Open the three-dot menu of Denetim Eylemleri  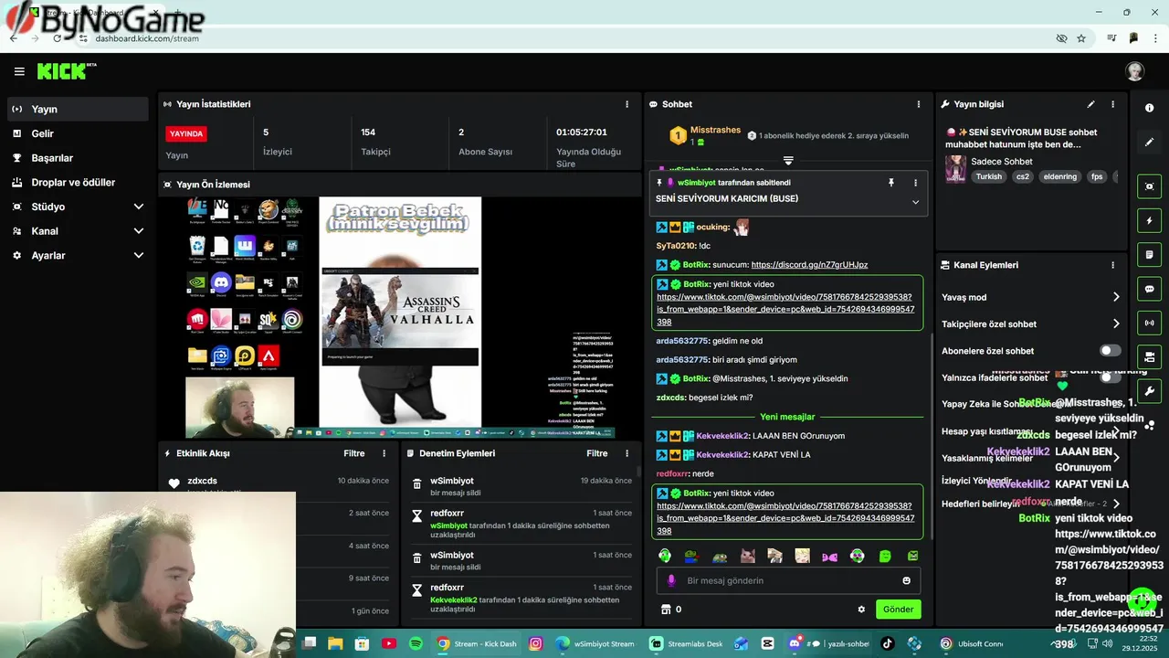click(x=627, y=453)
